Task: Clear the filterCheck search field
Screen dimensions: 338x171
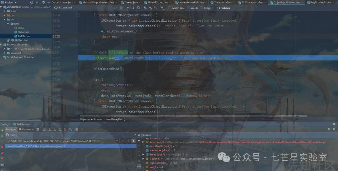Action: (x=121, y=8)
